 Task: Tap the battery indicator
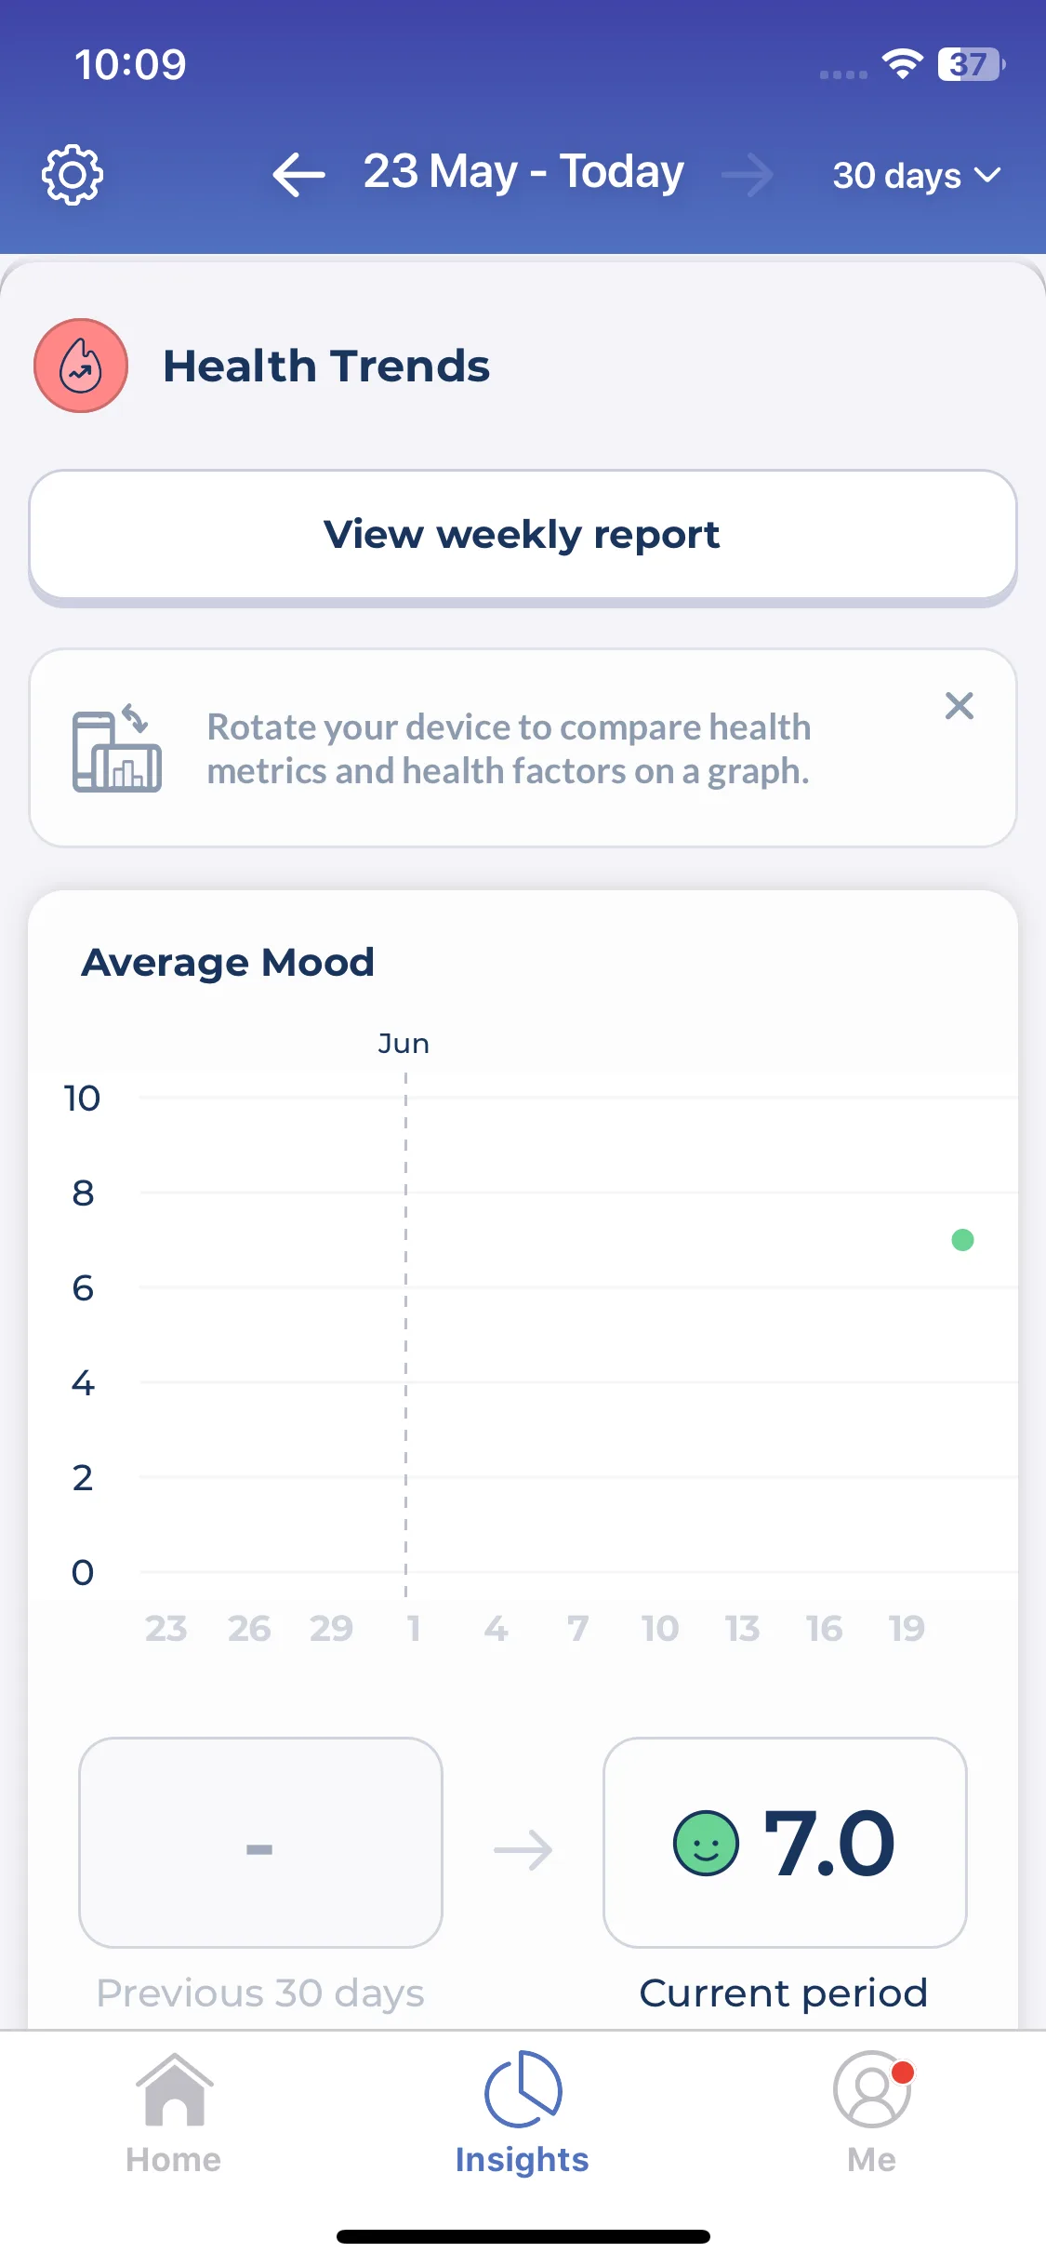point(972,64)
